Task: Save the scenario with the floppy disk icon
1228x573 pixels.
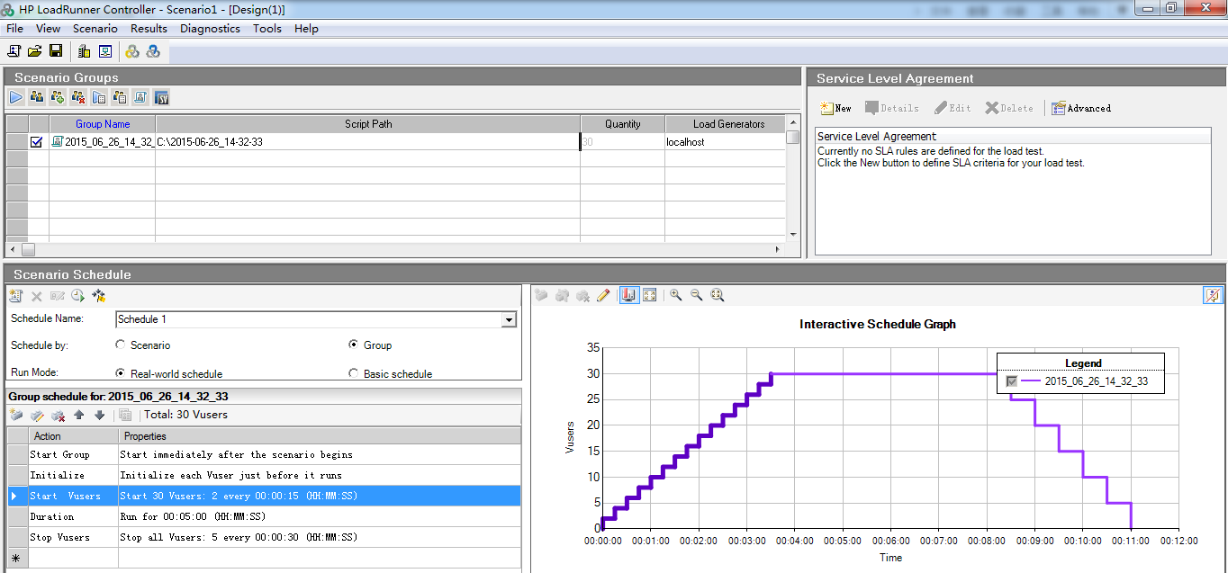Action: point(56,51)
